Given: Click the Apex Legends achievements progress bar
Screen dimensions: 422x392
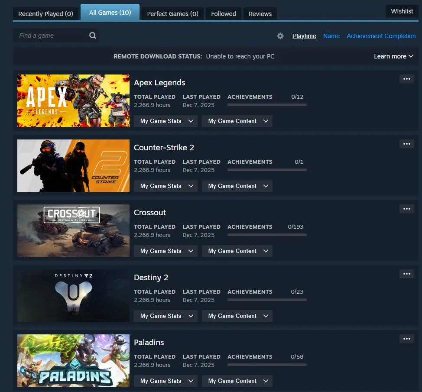Looking at the screenshot, I should tap(267, 105).
